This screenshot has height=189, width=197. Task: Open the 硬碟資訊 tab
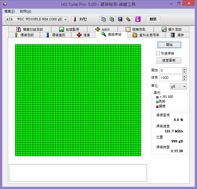[56, 35]
